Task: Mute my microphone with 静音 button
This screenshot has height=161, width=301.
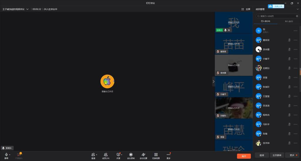Action: 6,156
